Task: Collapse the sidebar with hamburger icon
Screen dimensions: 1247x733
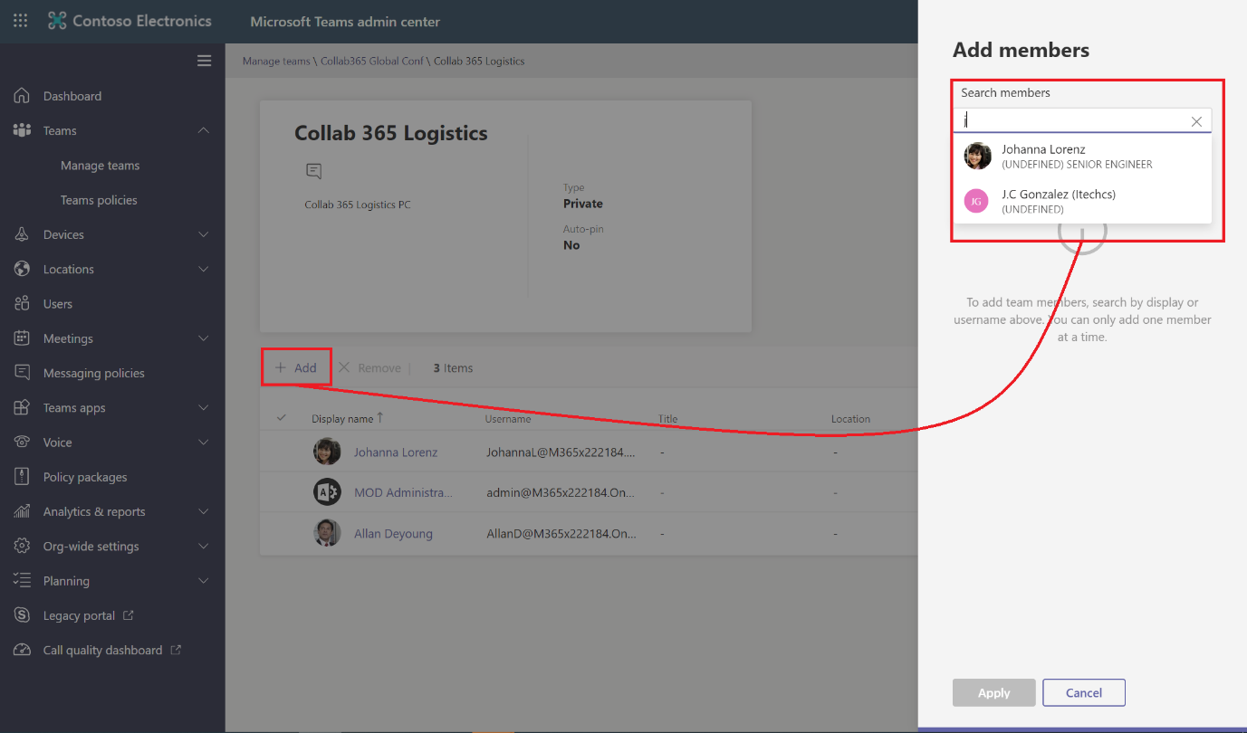Action: (x=204, y=61)
